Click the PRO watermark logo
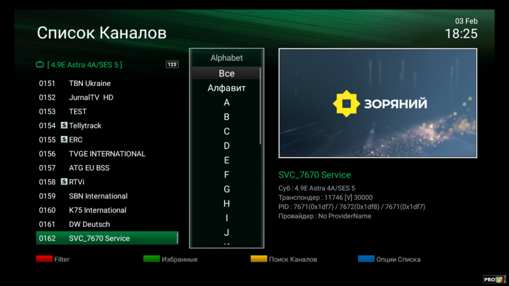The height and width of the screenshot is (286, 509). coord(494,278)
